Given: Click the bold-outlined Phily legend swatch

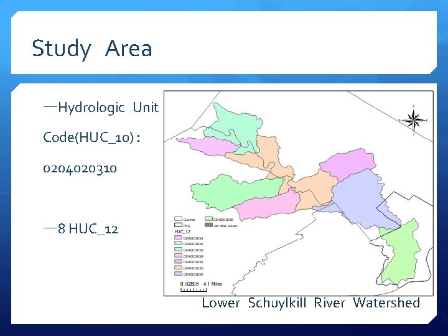Looking at the screenshot, I should pos(179,225).
